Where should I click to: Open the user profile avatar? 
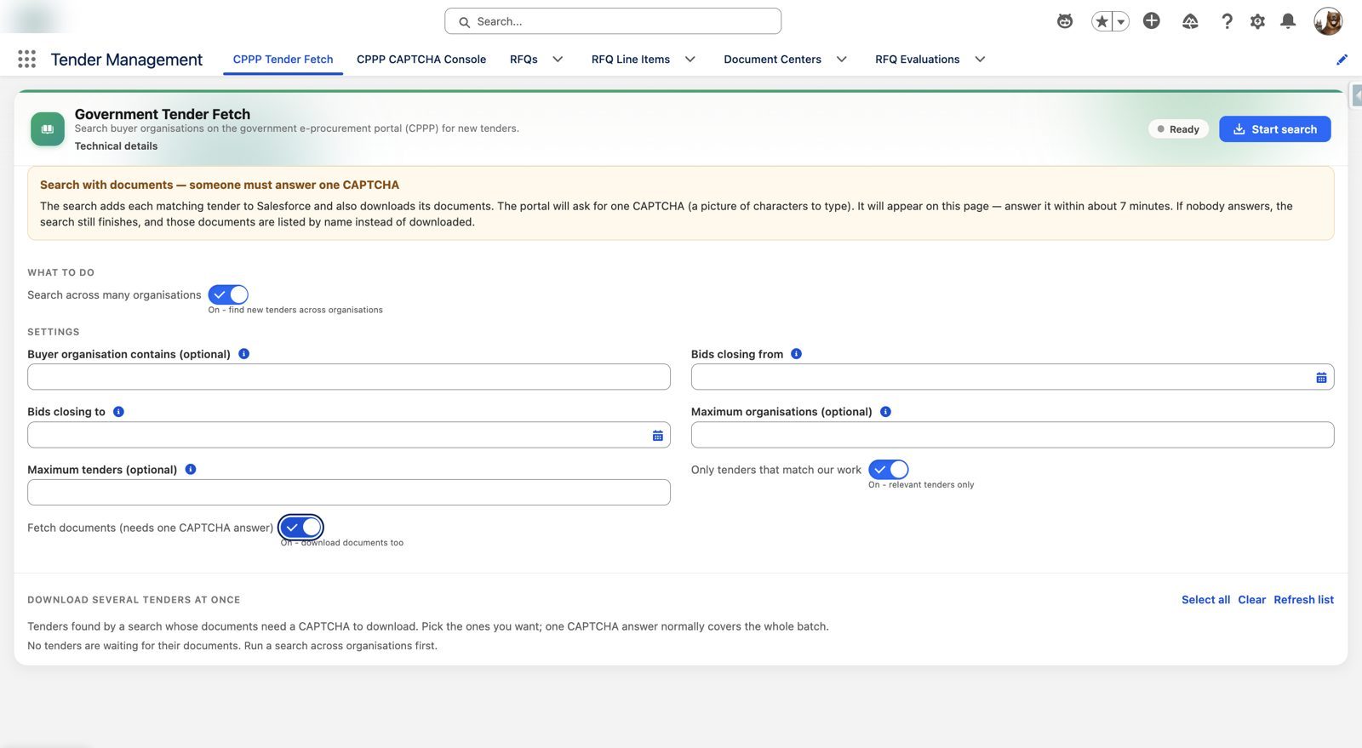(1328, 21)
